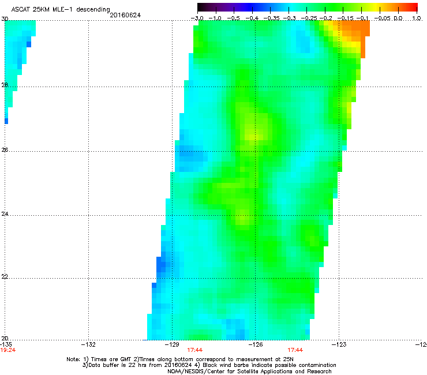427x375 pixels.
Task: Click the longitude label -132
Action: 88,344
